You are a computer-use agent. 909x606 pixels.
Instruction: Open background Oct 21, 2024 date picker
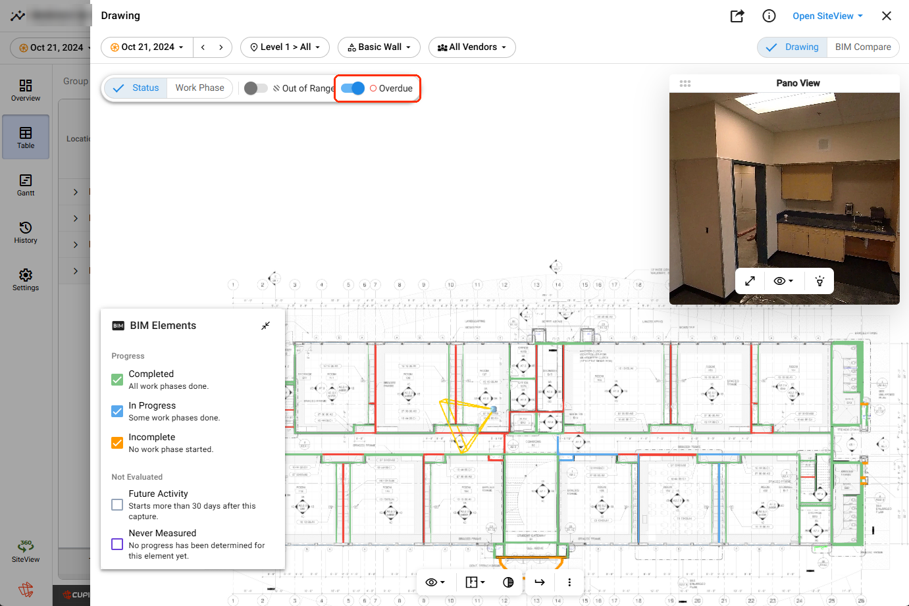tap(52, 47)
